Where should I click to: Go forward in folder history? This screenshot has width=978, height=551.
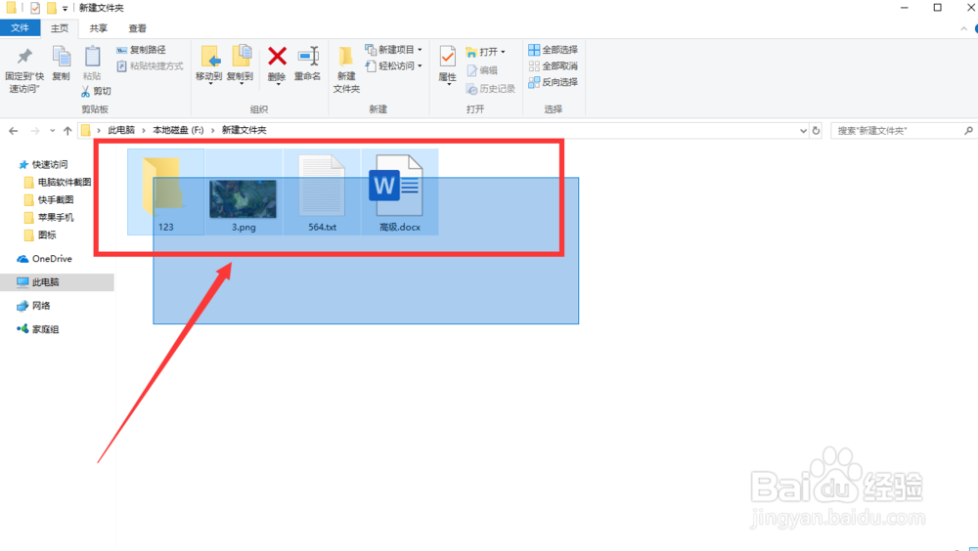pos(35,130)
